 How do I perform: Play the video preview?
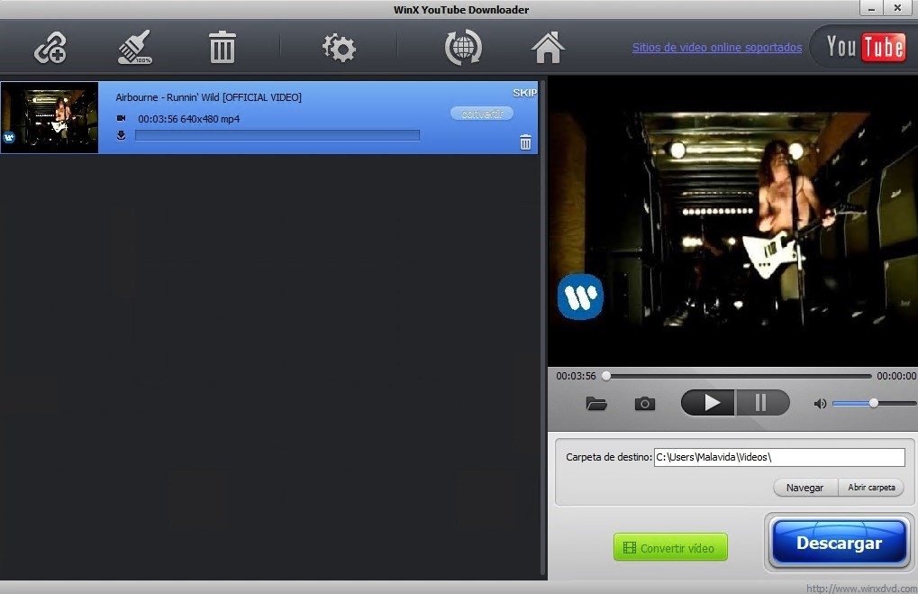tap(708, 403)
